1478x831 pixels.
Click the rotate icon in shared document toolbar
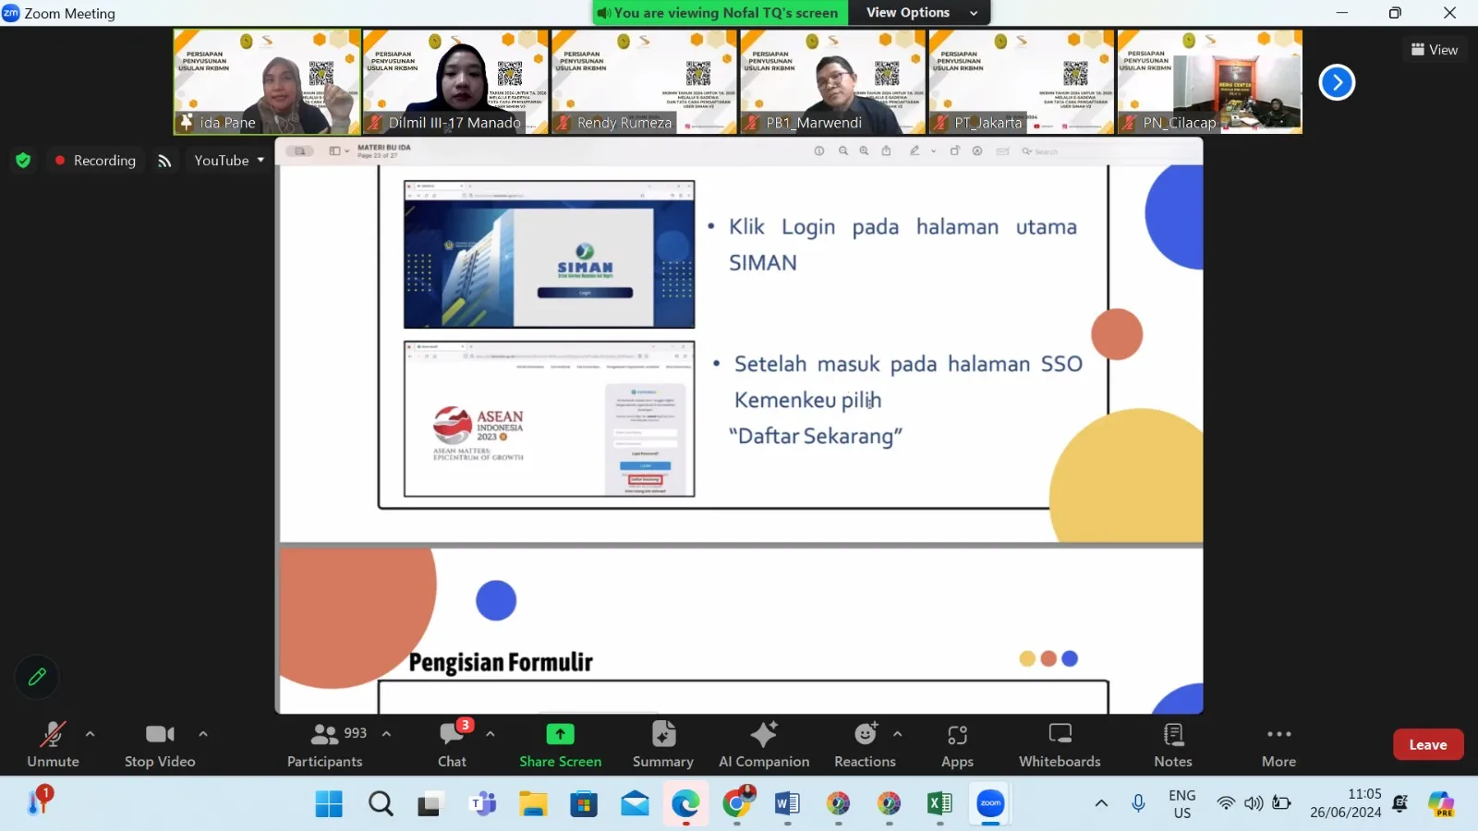[x=955, y=151]
